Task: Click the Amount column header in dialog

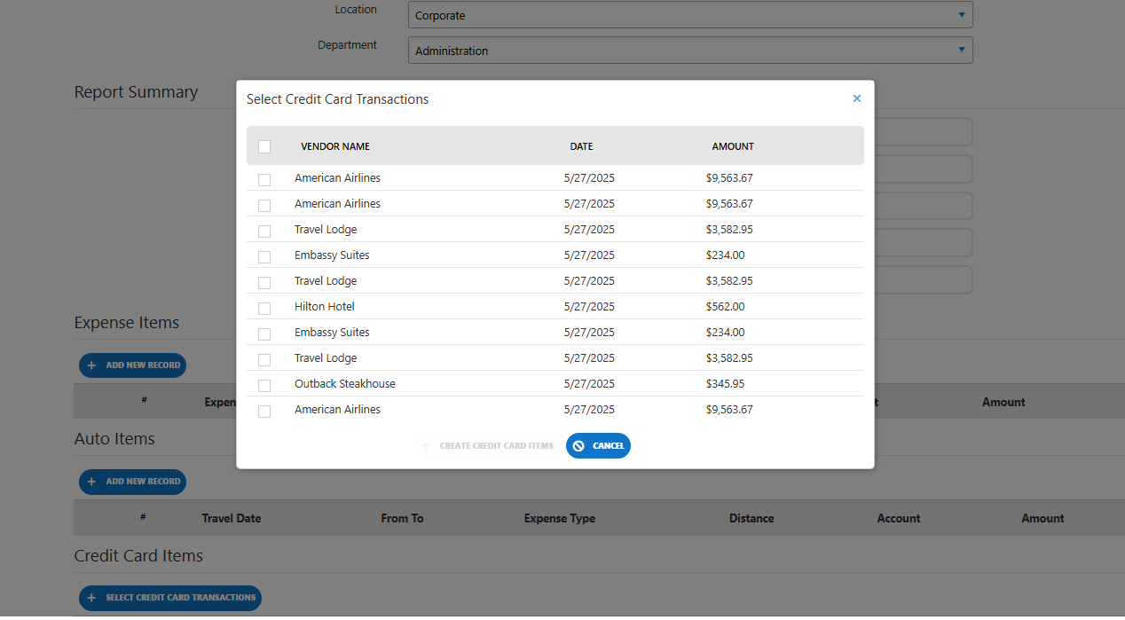Action: pyautogui.click(x=733, y=146)
